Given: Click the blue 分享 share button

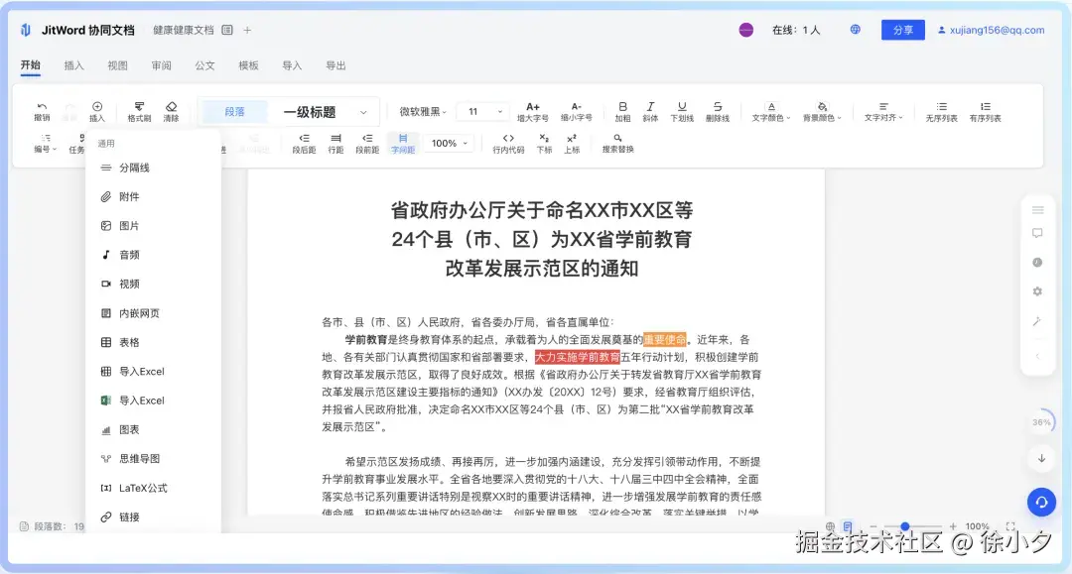Looking at the screenshot, I should 902,30.
